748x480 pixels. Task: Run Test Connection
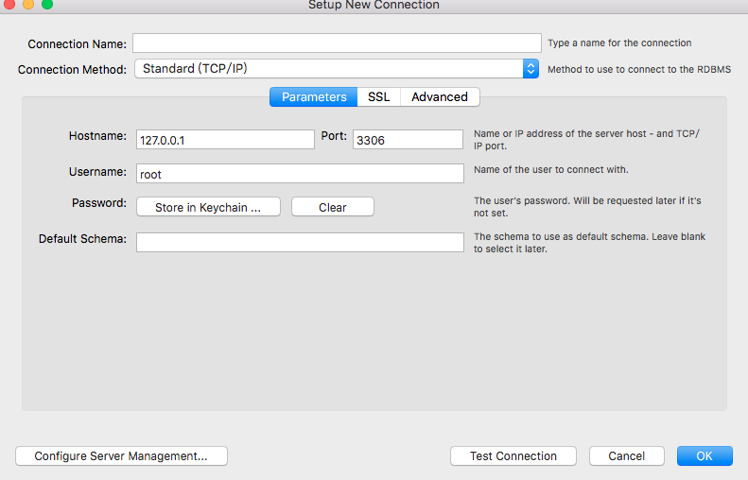(x=513, y=456)
